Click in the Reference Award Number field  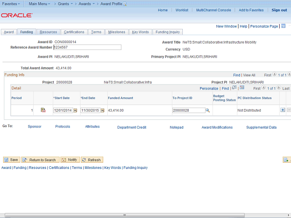click(87, 47)
